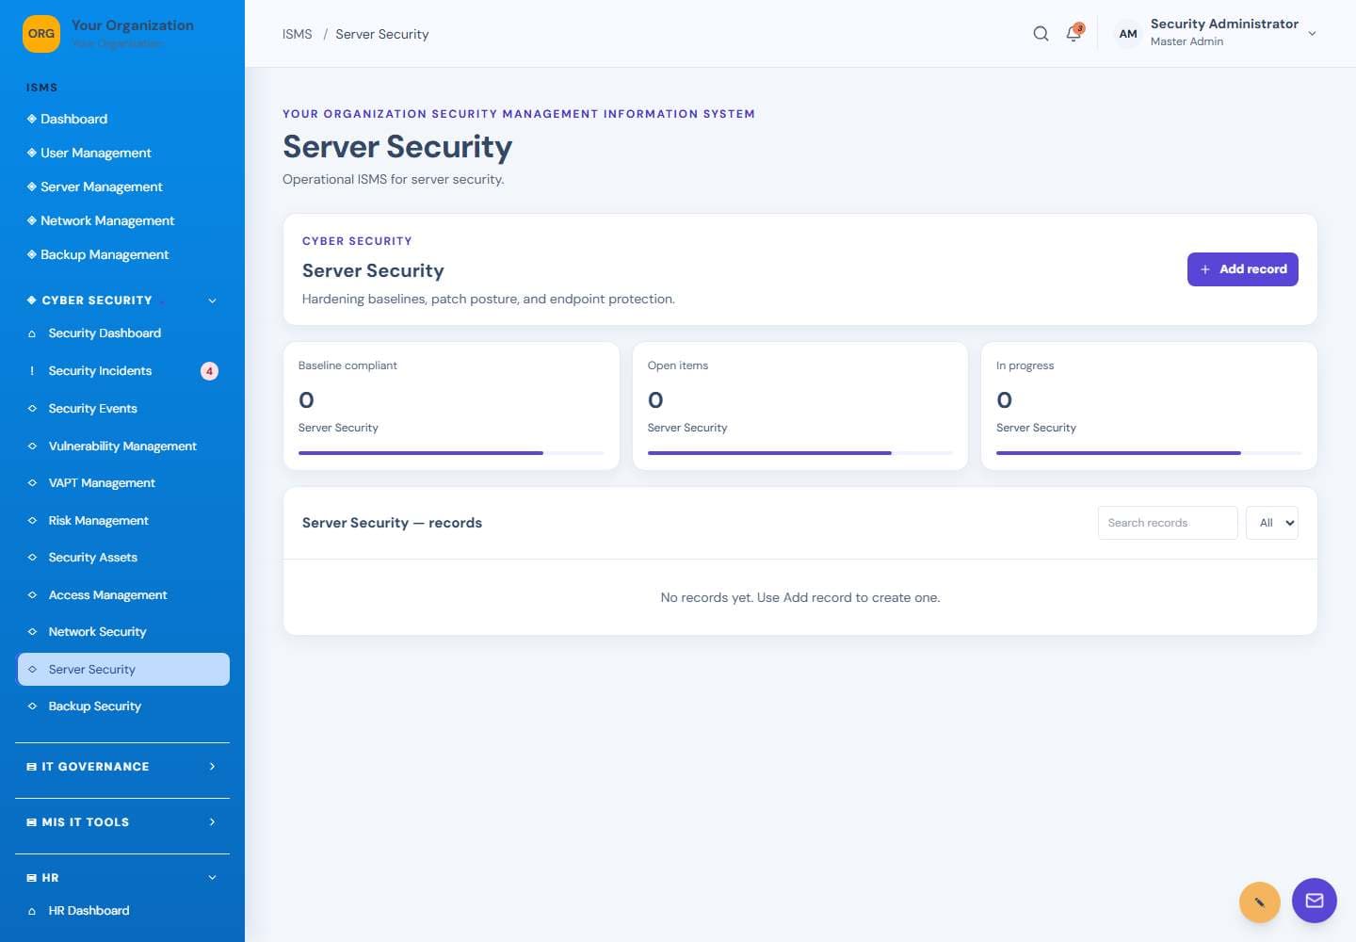1356x942 pixels.
Task: Click the Add record button
Action: tap(1243, 269)
